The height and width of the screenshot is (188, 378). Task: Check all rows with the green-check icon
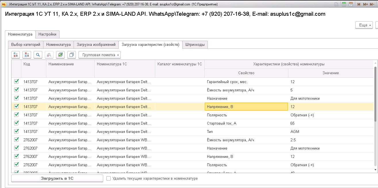pyautogui.click(x=60, y=55)
